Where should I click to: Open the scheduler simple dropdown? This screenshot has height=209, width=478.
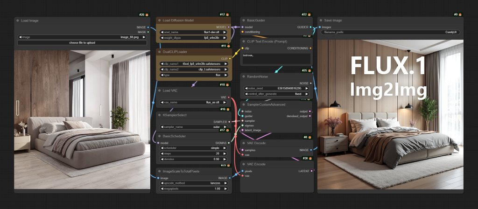(x=193, y=148)
